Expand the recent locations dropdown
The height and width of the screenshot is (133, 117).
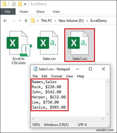[x=20, y=20]
